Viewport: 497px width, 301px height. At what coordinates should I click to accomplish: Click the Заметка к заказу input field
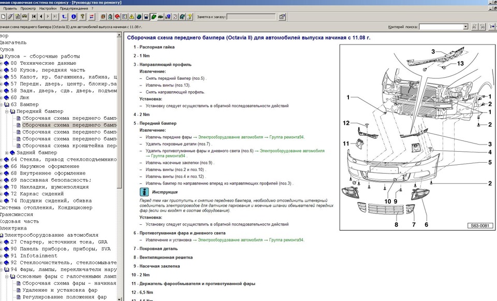251,17
